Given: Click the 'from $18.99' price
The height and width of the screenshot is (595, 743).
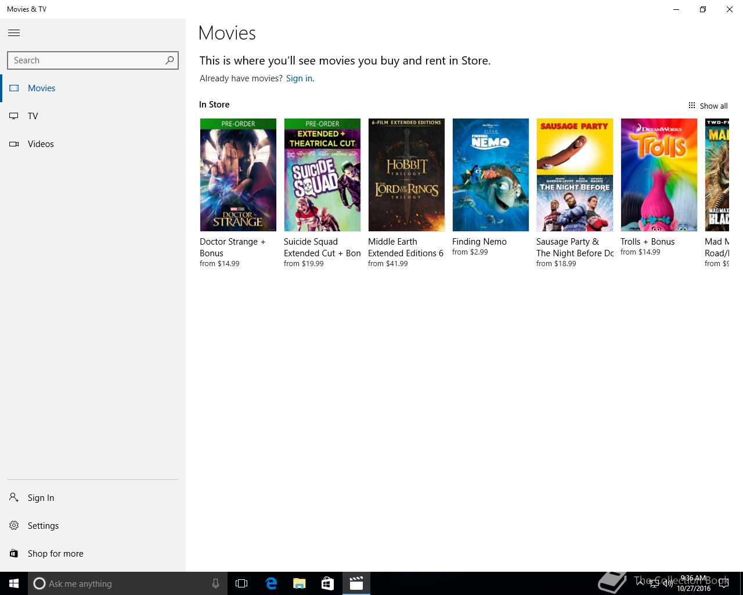Looking at the screenshot, I should 556,264.
